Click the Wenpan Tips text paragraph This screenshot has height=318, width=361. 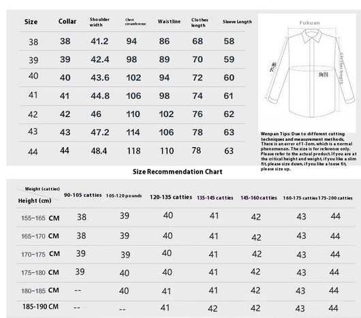coord(309,151)
